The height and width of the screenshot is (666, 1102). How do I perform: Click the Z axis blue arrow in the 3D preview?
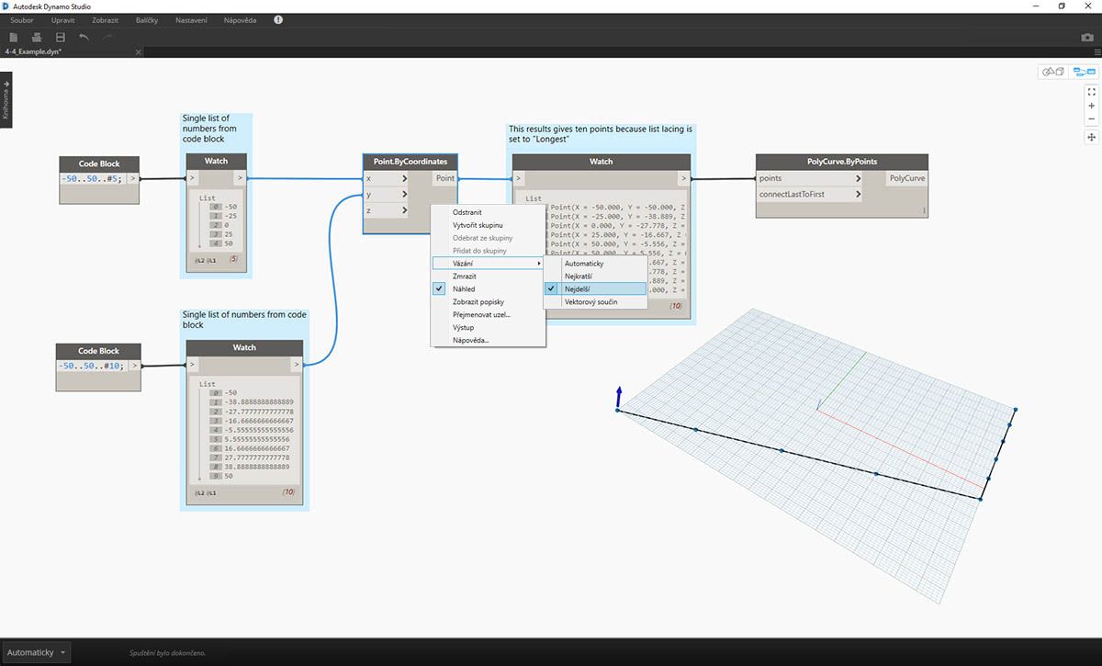[619, 397]
